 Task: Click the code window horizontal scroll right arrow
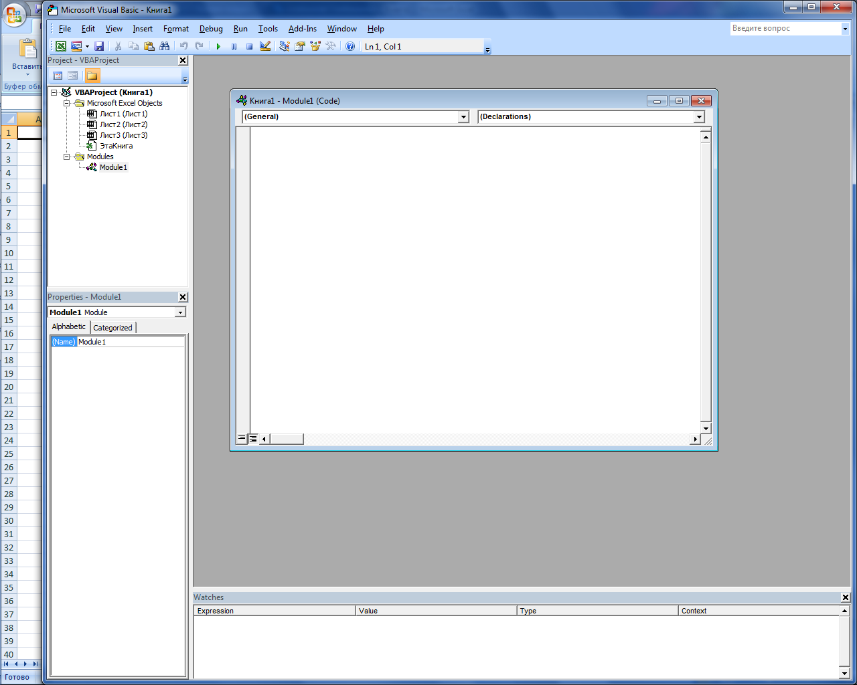pos(695,439)
